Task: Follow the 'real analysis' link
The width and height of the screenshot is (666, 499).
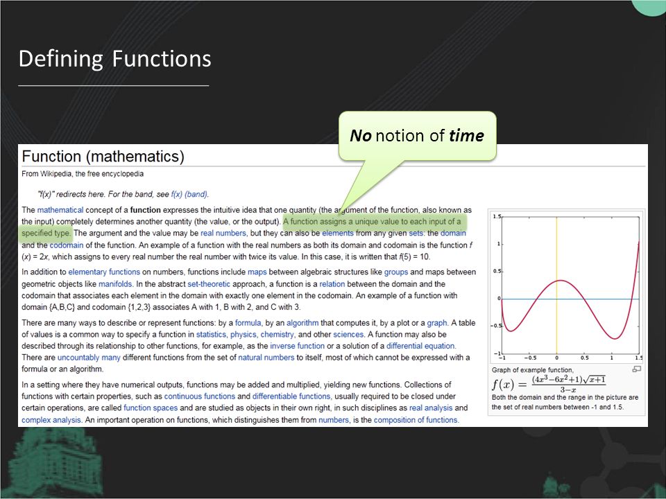Action: tap(431, 408)
